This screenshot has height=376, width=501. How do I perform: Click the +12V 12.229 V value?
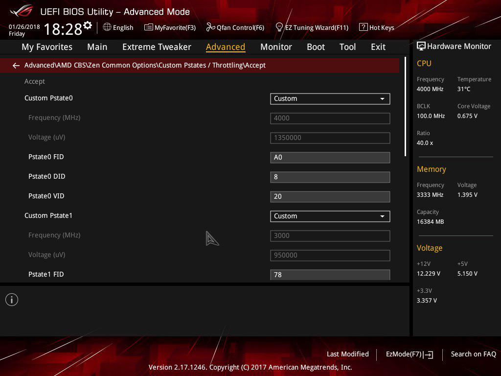pos(429,274)
